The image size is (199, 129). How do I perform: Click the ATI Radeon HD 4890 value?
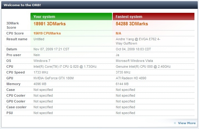(131, 78)
